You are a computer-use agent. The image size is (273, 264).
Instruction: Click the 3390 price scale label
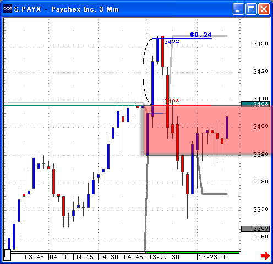261,155
